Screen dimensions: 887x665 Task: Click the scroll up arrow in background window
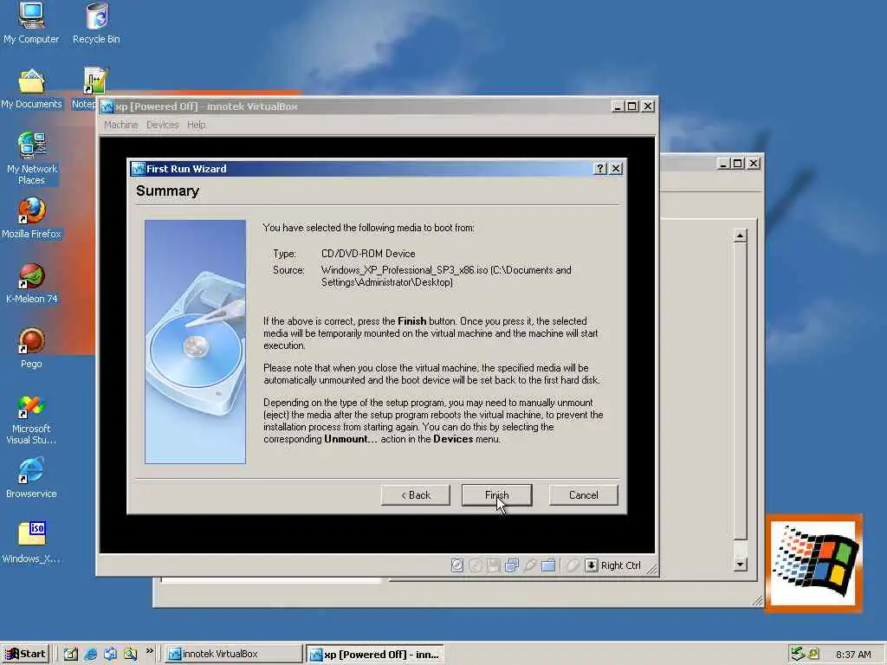740,236
